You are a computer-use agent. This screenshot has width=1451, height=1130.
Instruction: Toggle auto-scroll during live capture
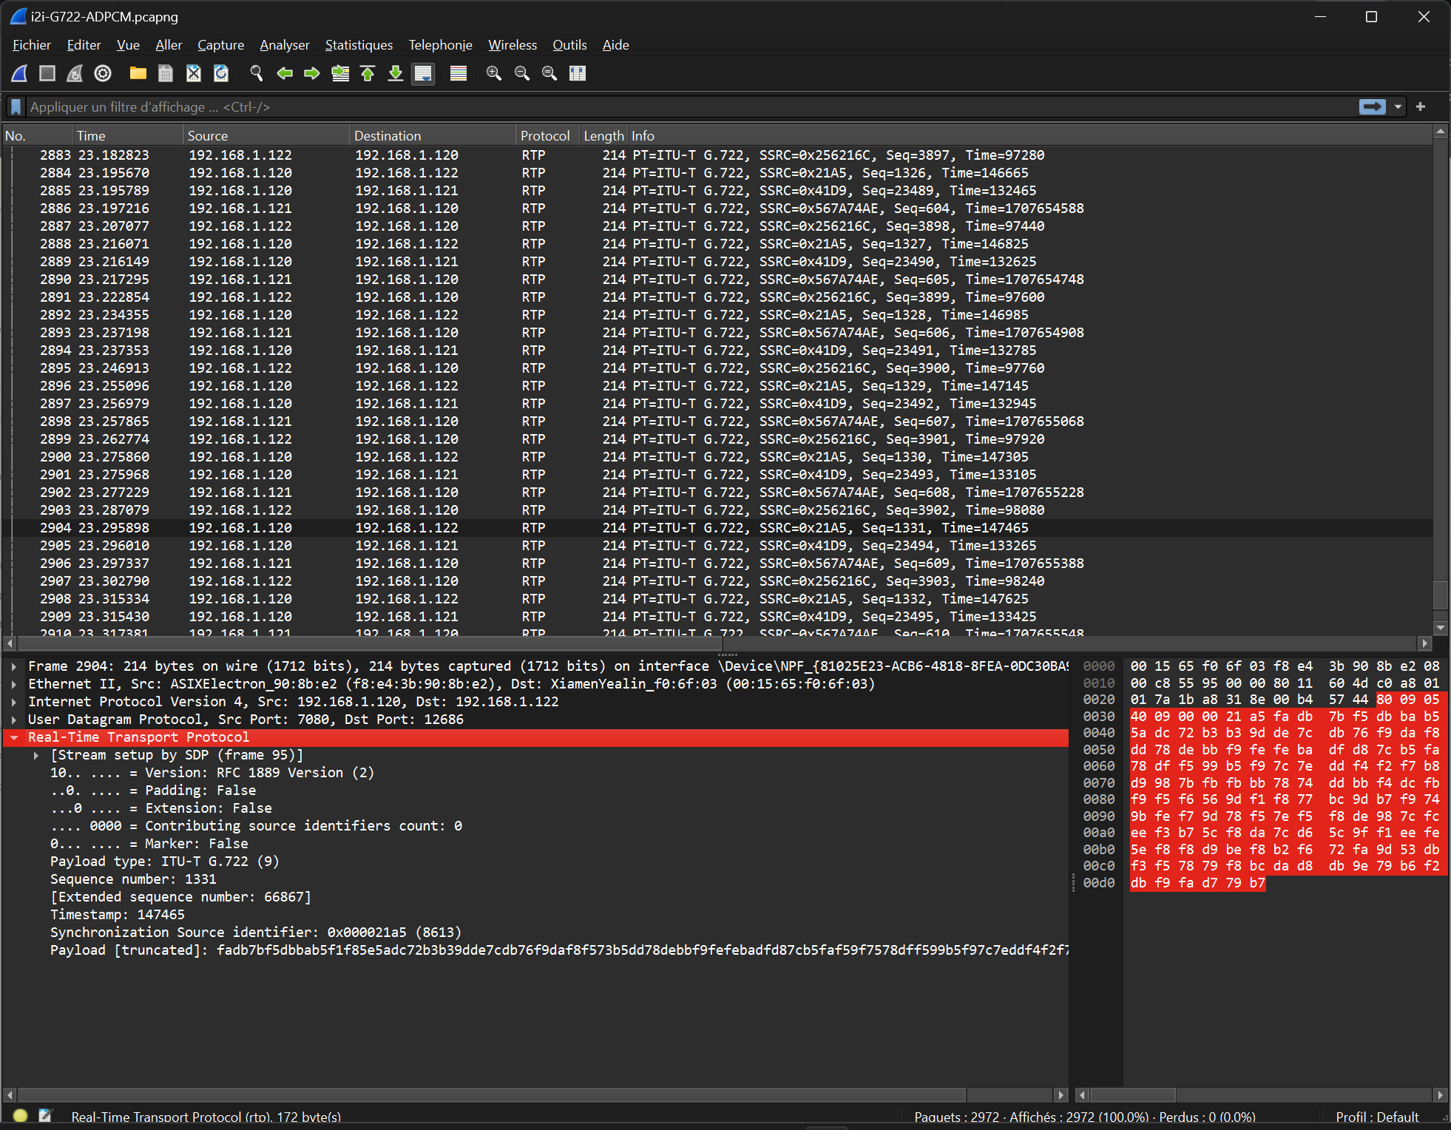(x=423, y=73)
